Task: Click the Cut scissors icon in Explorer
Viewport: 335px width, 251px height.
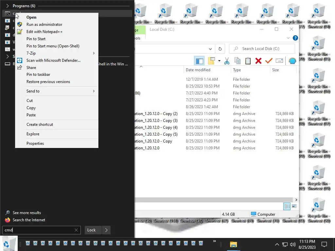Action: [x=227, y=61]
